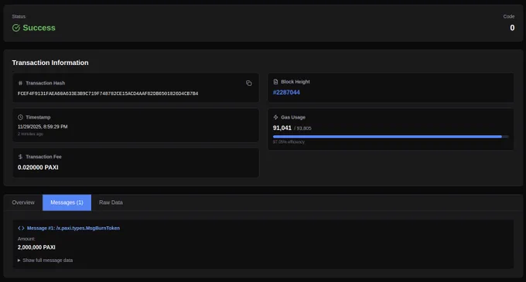Open the Raw Data tab

pos(111,202)
